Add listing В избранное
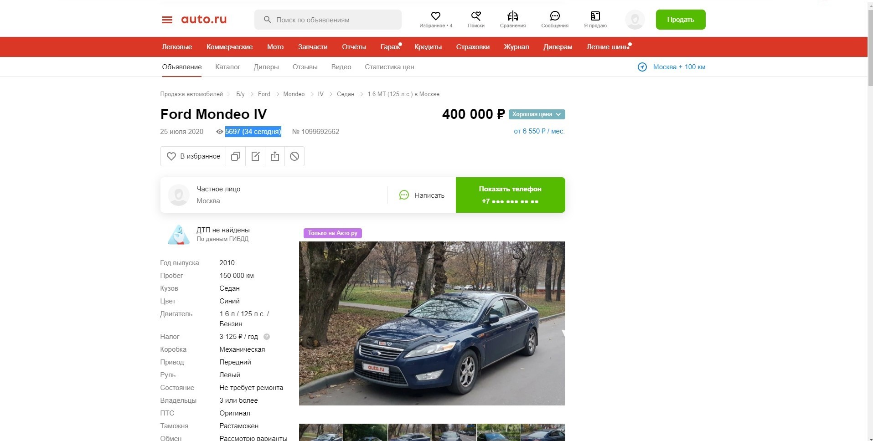This screenshot has width=873, height=441. [193, 156]
